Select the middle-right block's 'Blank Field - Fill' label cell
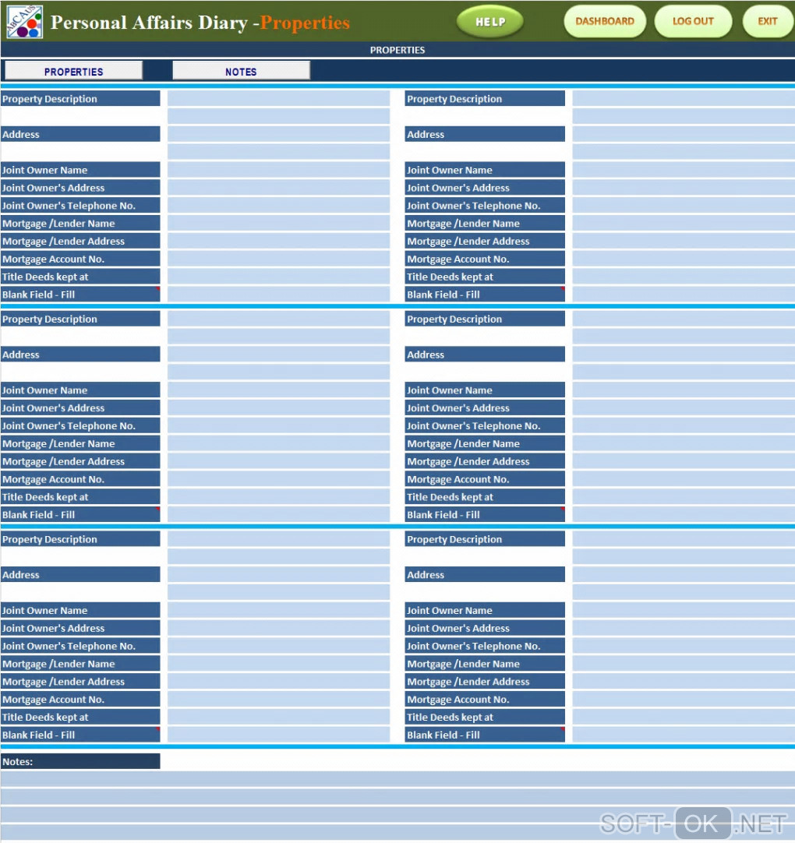795x843 pixels. (x=485, y=514)
